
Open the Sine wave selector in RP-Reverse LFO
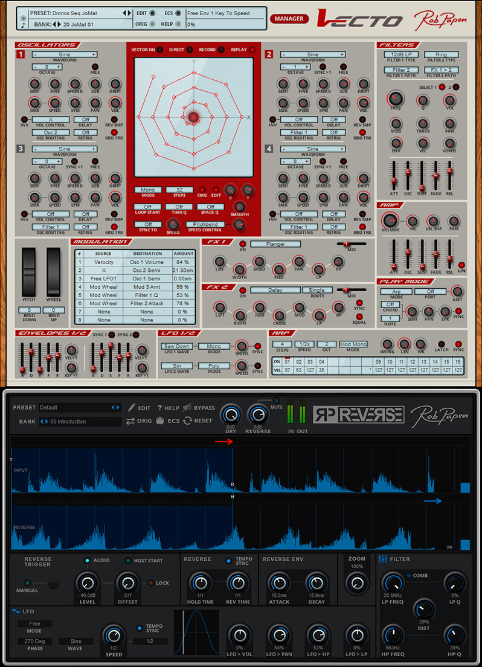click(76, 641)
